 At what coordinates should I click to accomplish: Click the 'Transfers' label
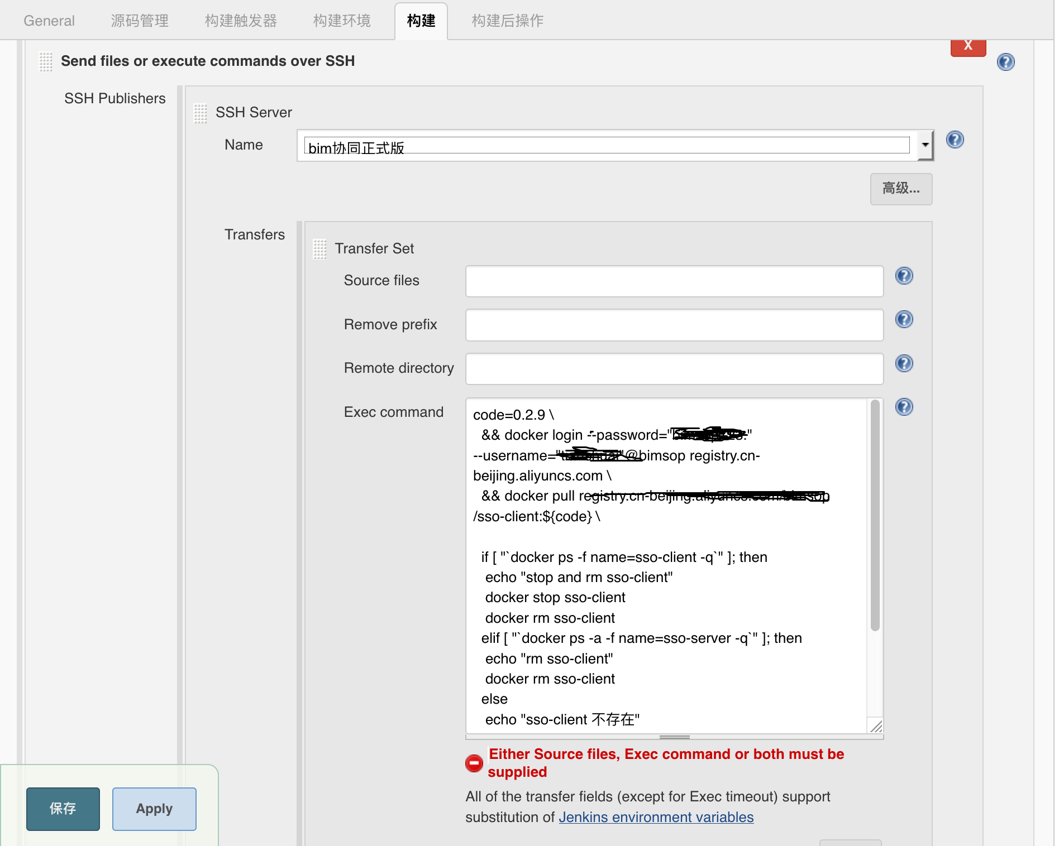point(254,234)
